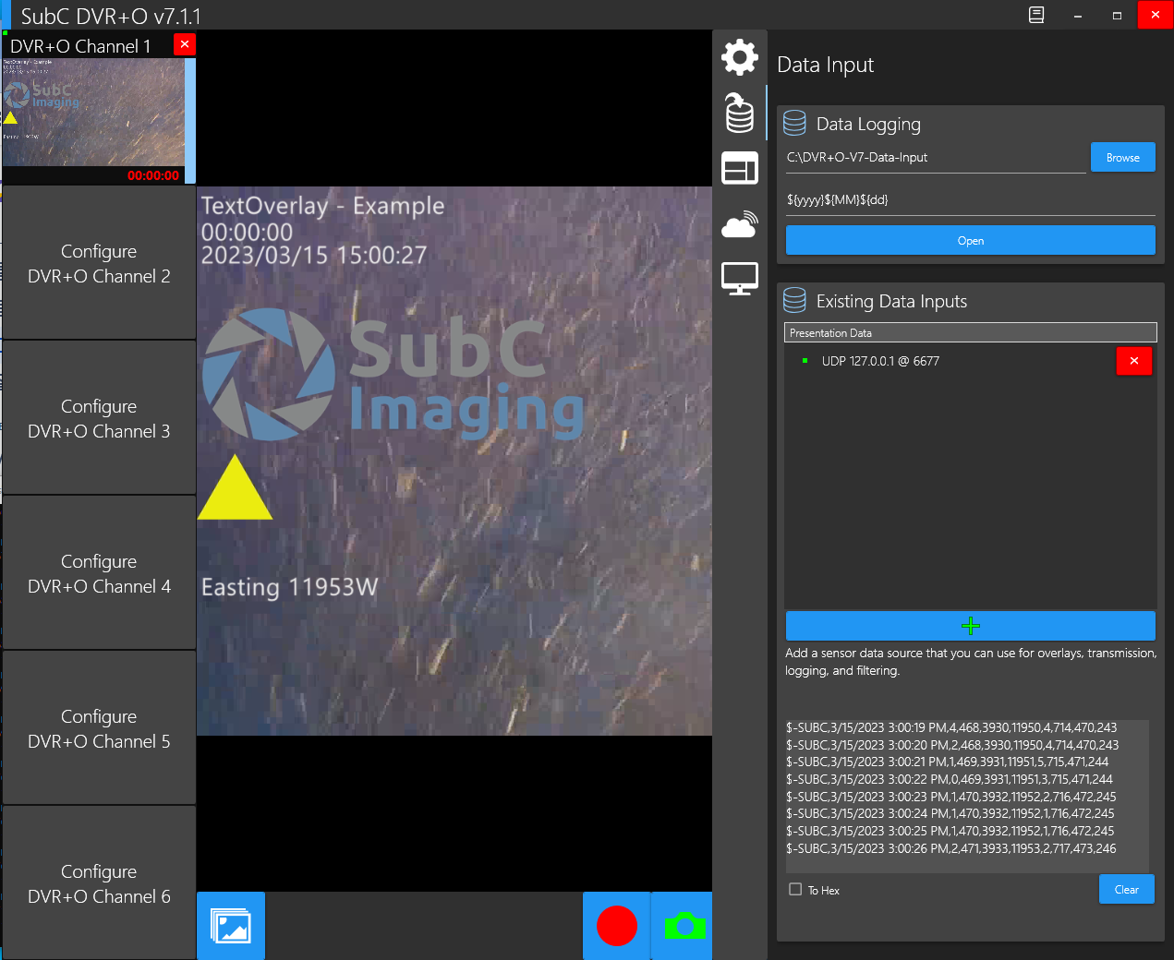Open the settings gear icon
Screen dimensions: 1174x960
tap(739, 57)
